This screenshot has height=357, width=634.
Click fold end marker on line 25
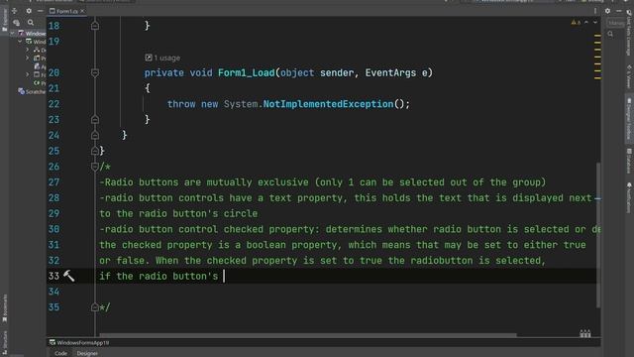(95, 151)
